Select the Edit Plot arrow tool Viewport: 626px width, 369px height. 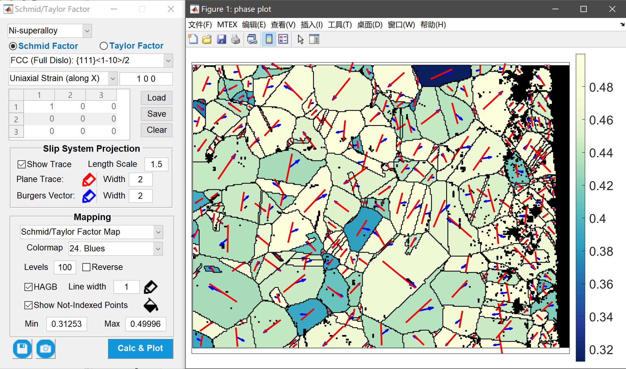point(300,39)
